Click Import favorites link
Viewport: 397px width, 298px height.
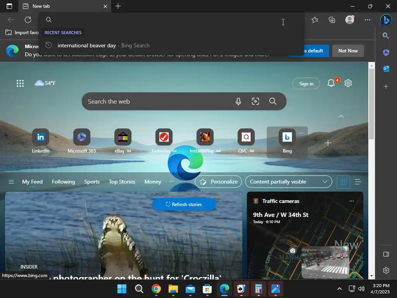[22, 33]
